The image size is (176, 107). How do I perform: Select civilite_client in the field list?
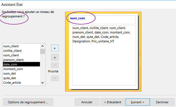(x=21, y=51)
